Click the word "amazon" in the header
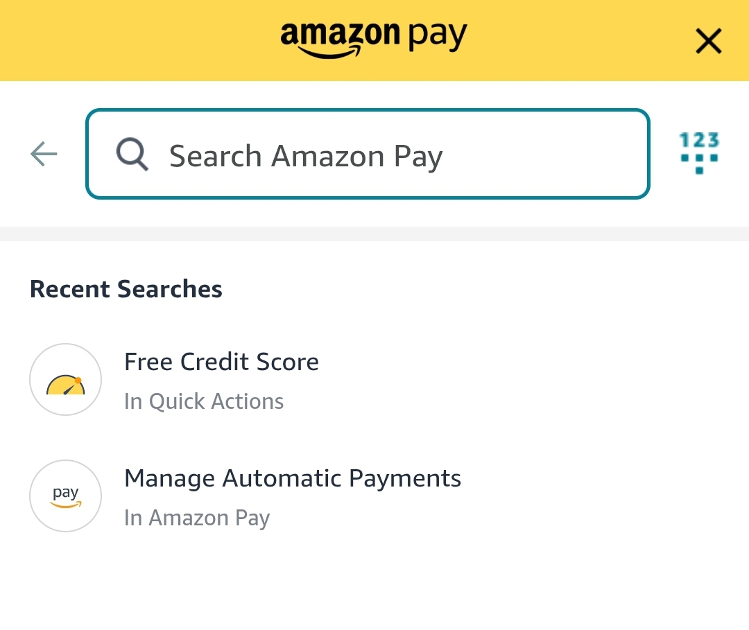This screenshot has height=630, width=749. coord(340,33)
